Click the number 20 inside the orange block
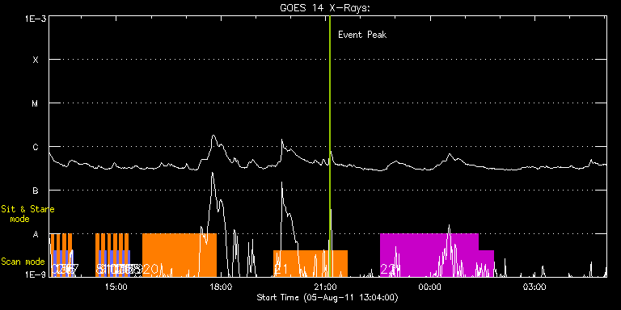Image resolution: width=621 pixels, height=310 pixels. click(150, 270)
